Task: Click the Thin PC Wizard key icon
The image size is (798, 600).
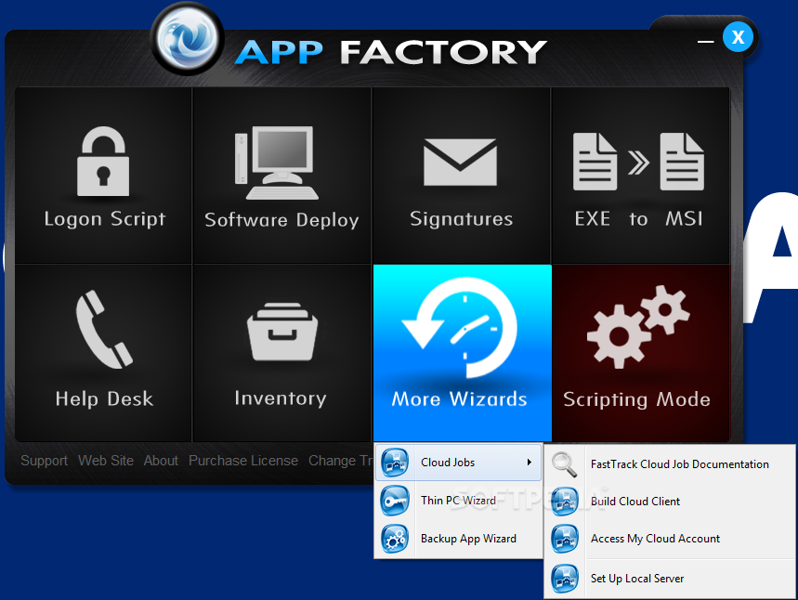Action: tap(395, 501)
